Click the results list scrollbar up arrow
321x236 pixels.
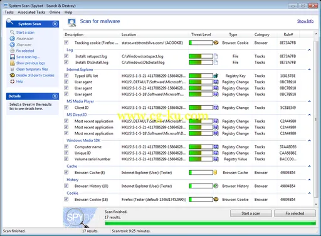(x=316, y=34)
